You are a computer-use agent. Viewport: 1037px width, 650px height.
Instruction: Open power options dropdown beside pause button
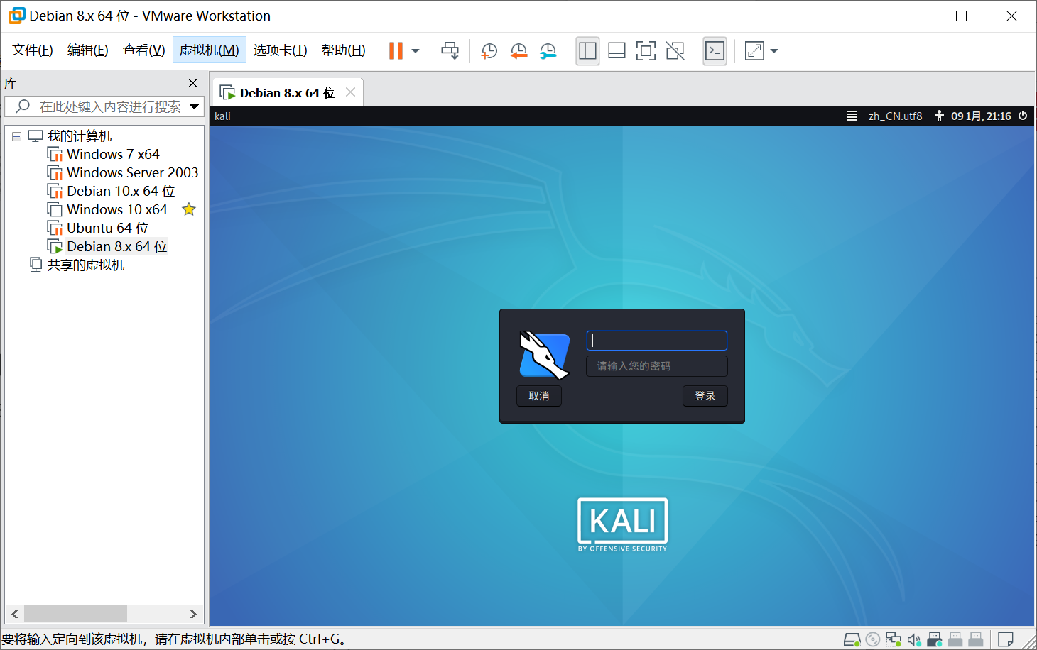[416, 51]
